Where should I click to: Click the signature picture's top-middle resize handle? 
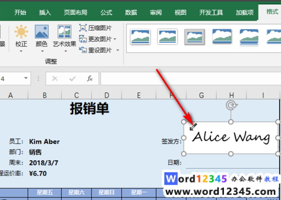pyautogui.click(x=231, y=122)
